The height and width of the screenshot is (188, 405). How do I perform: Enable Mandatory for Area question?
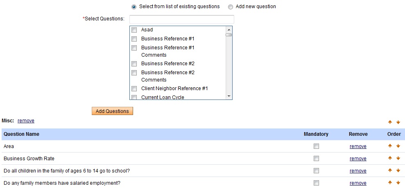point(316,146)
